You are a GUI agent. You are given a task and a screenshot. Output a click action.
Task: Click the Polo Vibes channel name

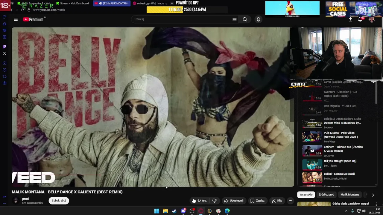coord(329,142)
